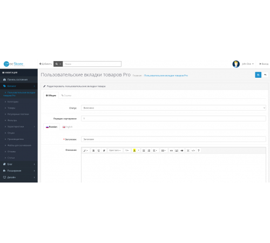Click inside the description editor area
Screen dimensions: 270x243
coord(173,168)
